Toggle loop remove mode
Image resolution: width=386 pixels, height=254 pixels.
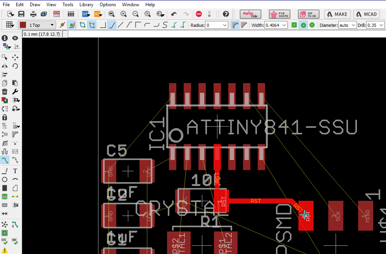[x=92, y=25]
